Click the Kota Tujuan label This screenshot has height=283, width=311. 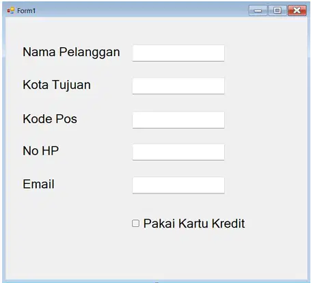[x=57, y=85]
